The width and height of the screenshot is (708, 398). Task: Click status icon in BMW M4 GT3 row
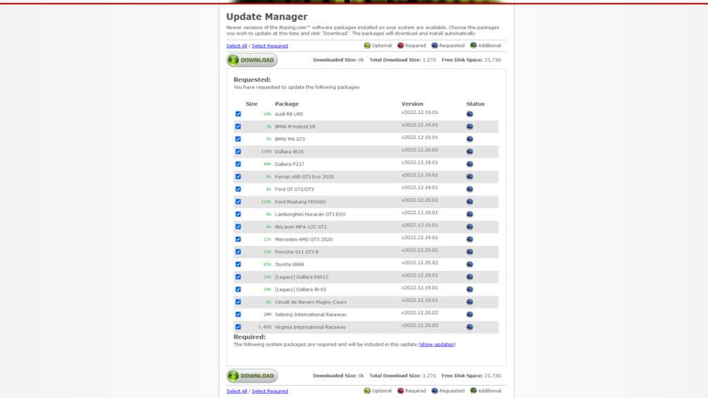pos(469,139)
